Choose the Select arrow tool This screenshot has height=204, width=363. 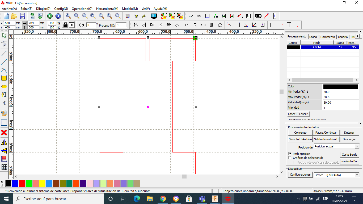(x=4, y=36)
